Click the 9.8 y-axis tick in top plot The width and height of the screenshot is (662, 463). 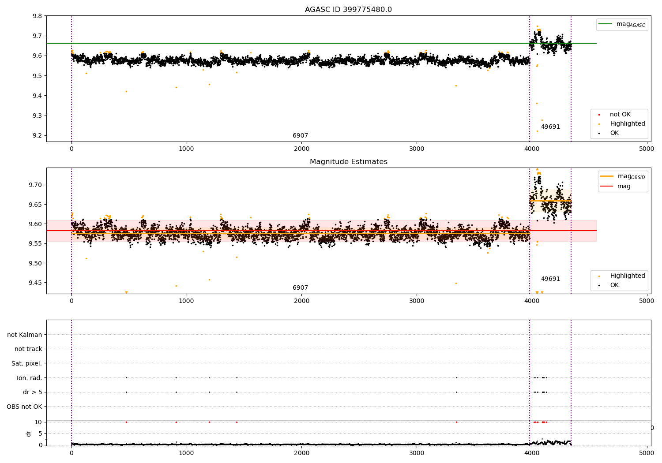coord(38,16)
